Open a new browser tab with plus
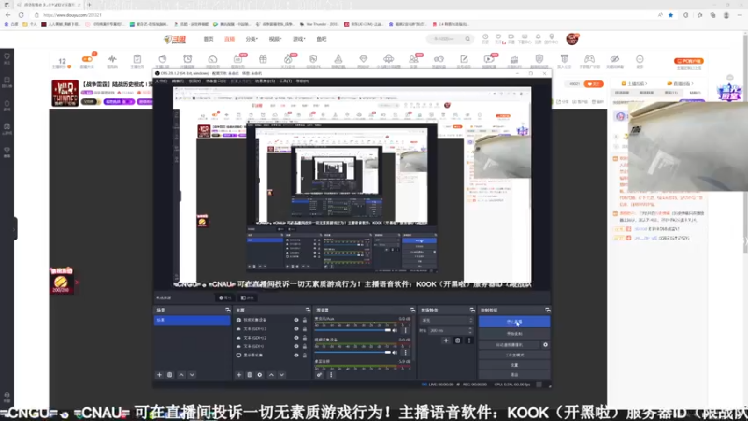 89,5
